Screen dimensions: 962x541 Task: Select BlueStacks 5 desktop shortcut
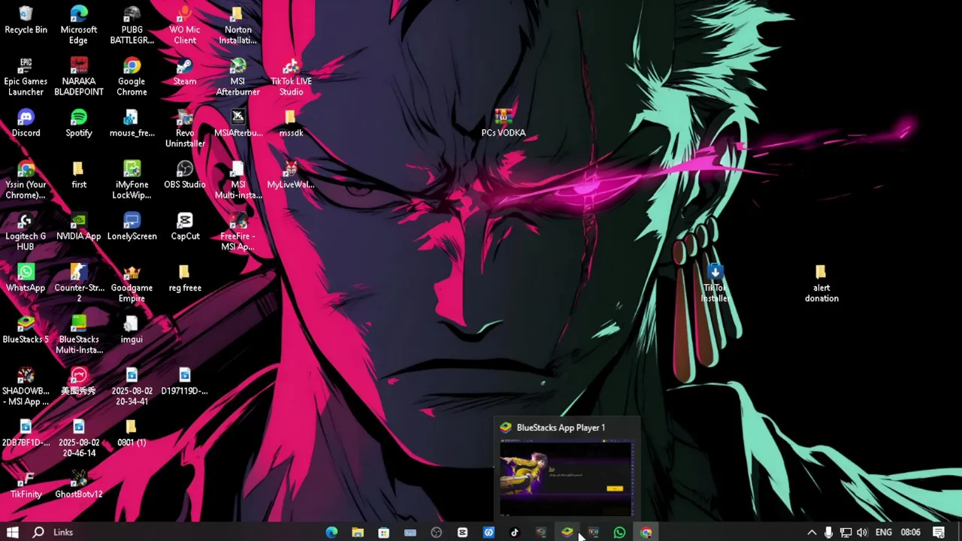coord(26,331)
